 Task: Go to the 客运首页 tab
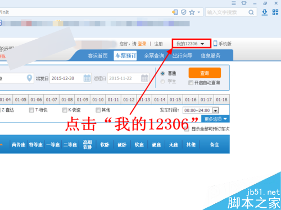(98, 55)
